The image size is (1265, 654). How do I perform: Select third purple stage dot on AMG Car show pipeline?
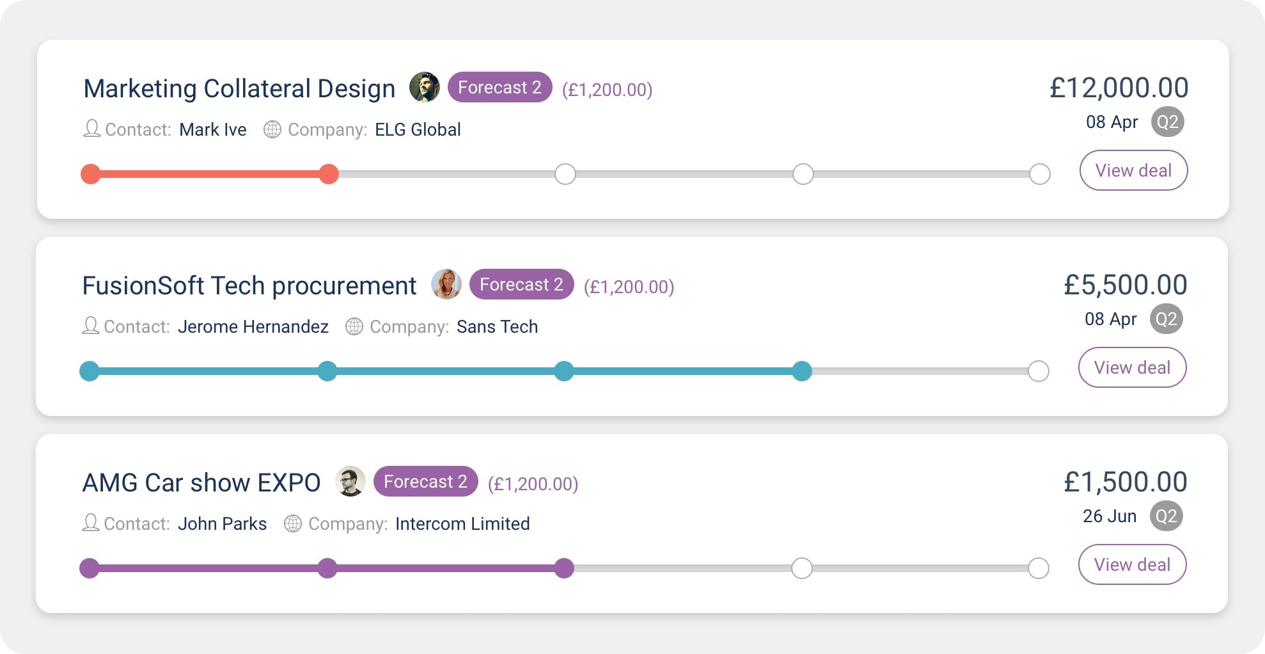click(x=564, y=568)
